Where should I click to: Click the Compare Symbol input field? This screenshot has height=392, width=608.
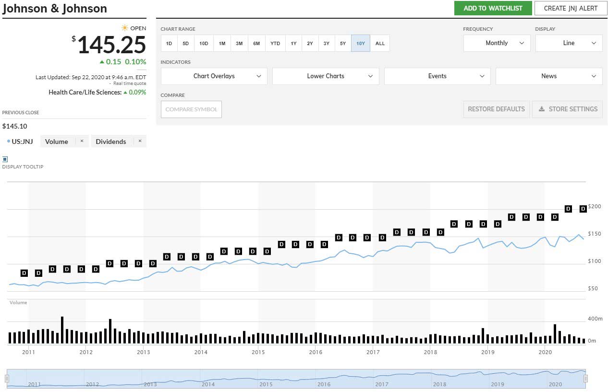pyautogui.click(x=191, y=109)
